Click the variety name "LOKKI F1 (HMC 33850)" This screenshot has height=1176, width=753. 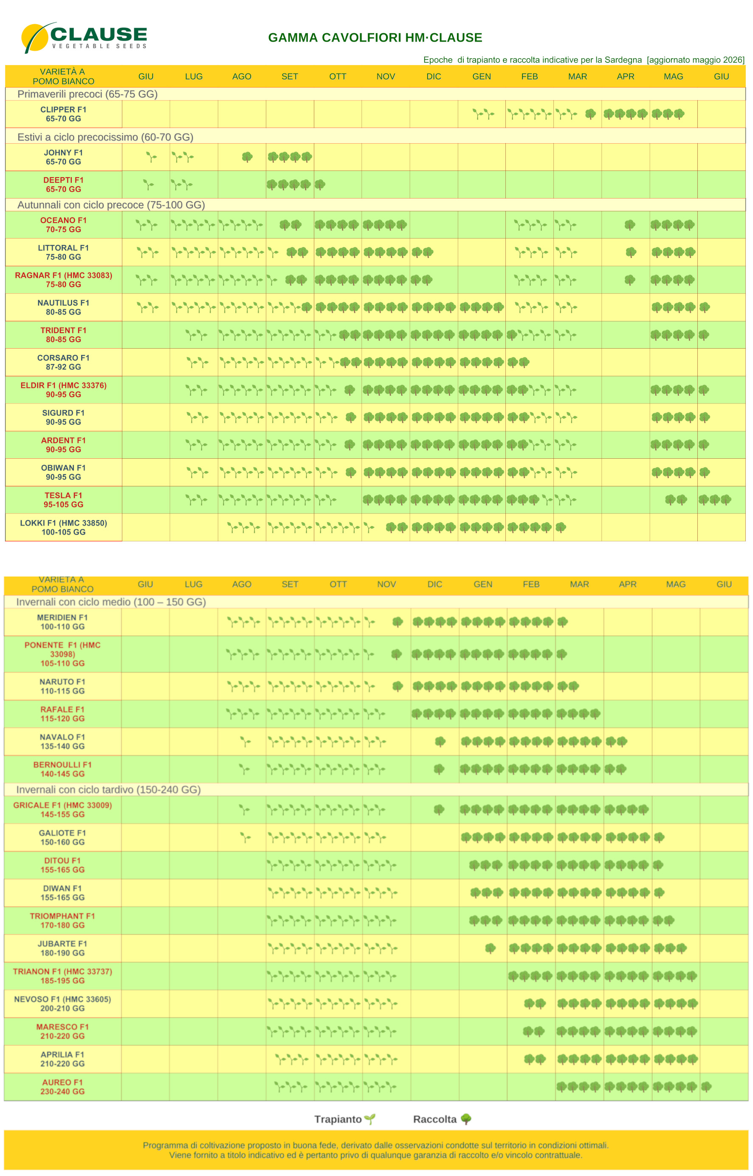click(x=64, y=523)
